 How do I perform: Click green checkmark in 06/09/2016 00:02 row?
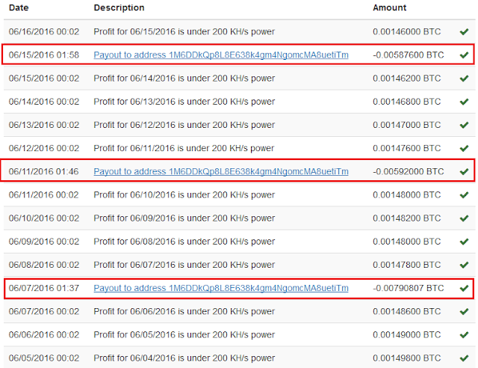point(464,242)
